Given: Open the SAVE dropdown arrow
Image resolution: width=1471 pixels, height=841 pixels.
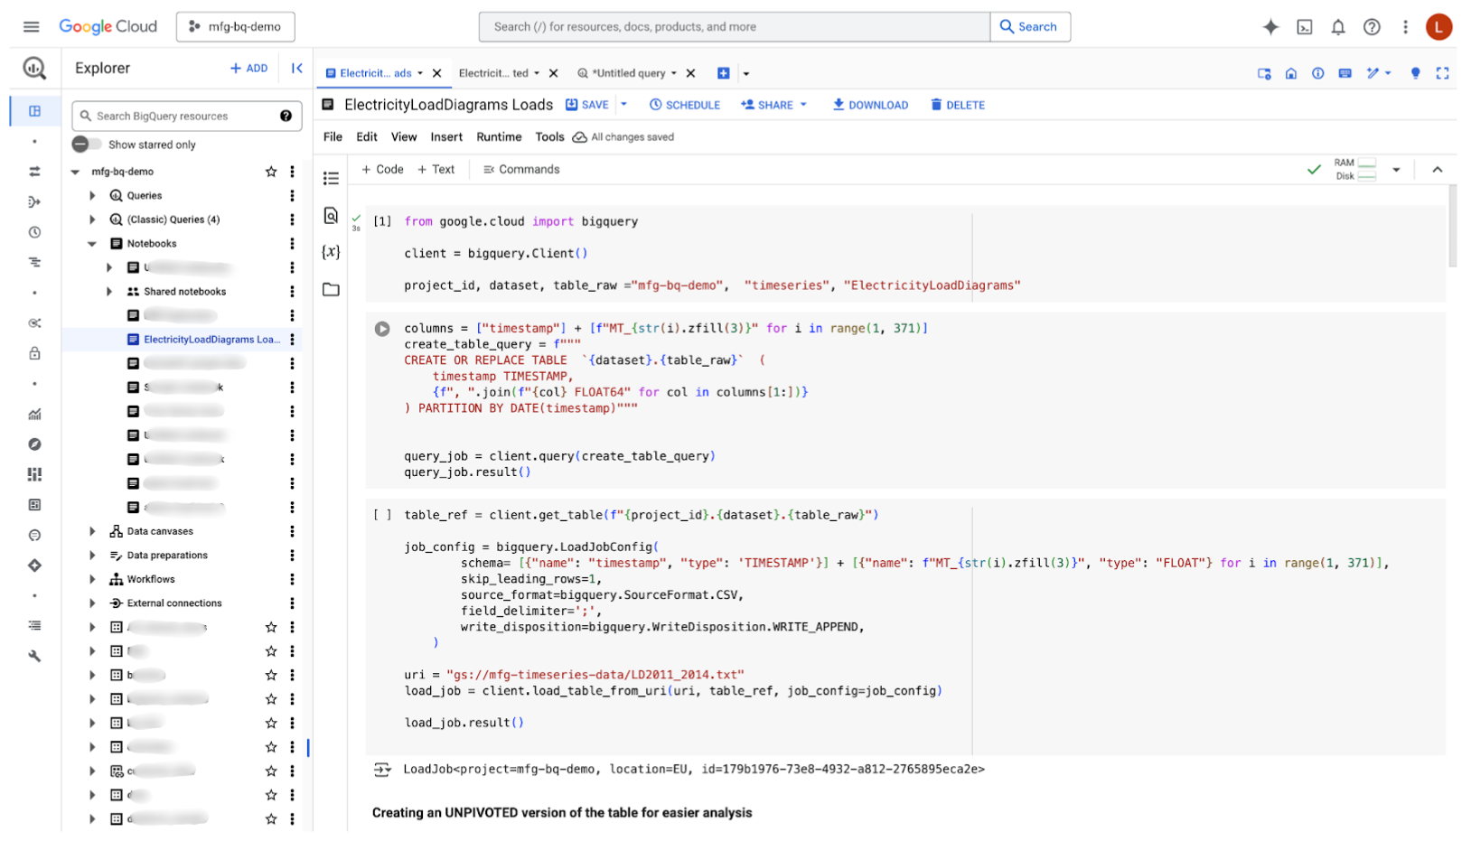Looking at the screenshot, I should pos(623,105).
